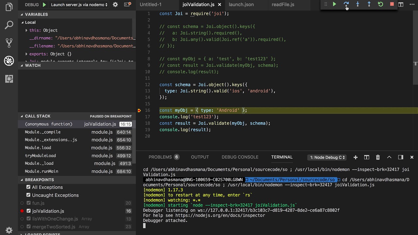Open the Explorer view in activity bar
418x235 pixels.
tap(9, 7)
